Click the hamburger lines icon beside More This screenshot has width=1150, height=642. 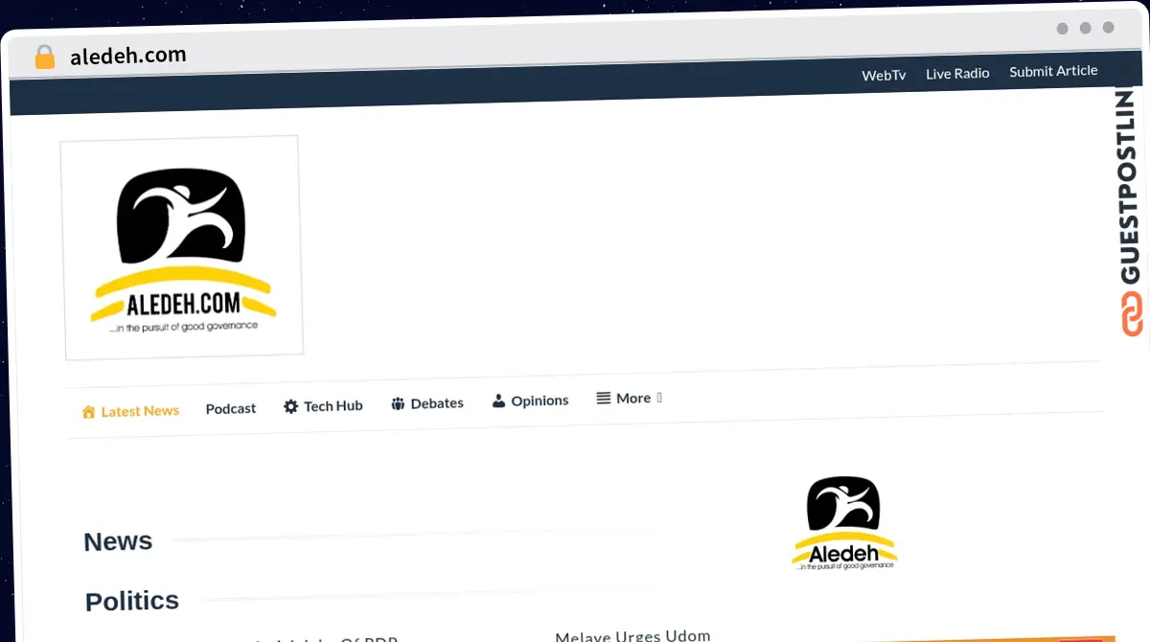[x=604, y=398]
